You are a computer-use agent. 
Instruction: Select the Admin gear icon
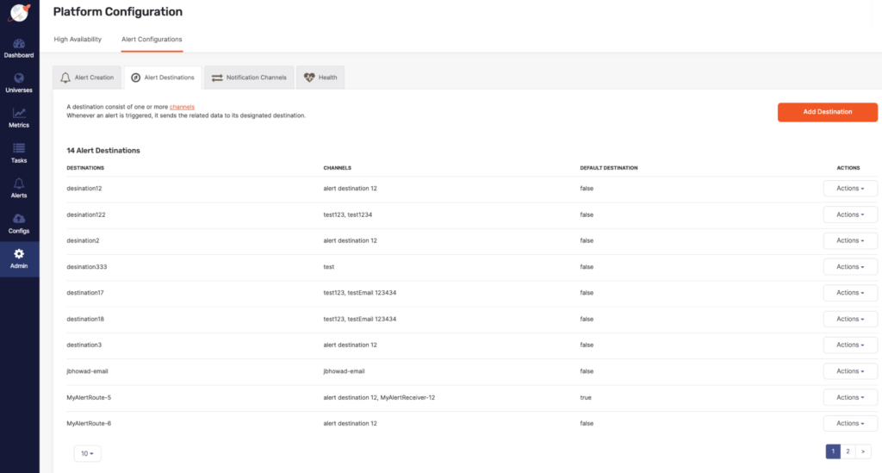tap(19, 253)
